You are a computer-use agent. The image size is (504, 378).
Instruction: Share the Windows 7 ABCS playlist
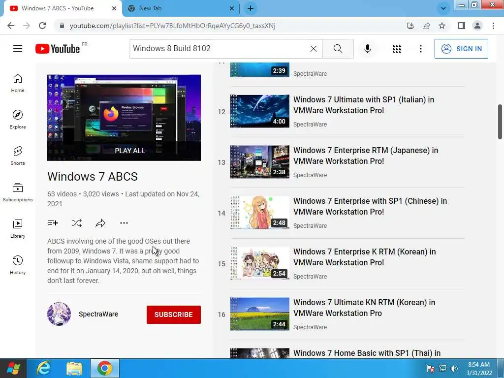click(100, 223)
